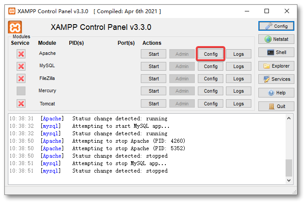
Task: Open the Mercury Config menu
Action: point(211,91)
